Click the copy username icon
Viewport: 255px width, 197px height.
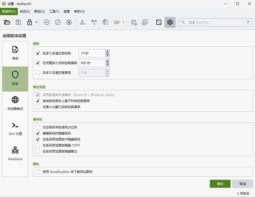[83, 22]
